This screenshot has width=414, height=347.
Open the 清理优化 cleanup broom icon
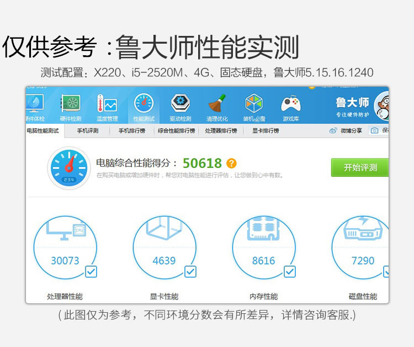[217, 103]
